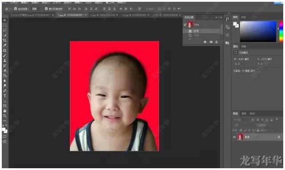
Task: Open the auto-select layer type dropdown
Action: [37, 9]
